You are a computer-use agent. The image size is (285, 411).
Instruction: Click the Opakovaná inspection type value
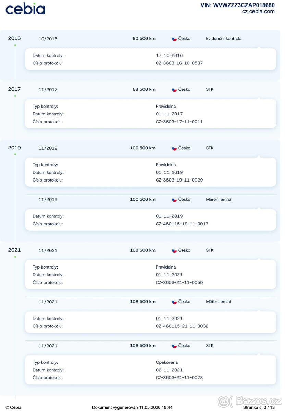point(167,362)
